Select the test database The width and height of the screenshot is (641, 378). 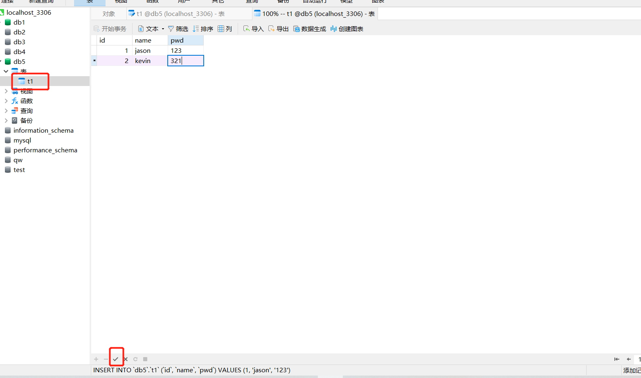19,170
